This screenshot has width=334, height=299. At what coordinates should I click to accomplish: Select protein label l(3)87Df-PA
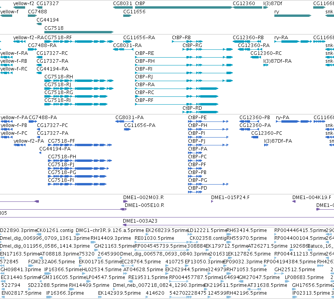pyautogui.click(x=278, y=141)
